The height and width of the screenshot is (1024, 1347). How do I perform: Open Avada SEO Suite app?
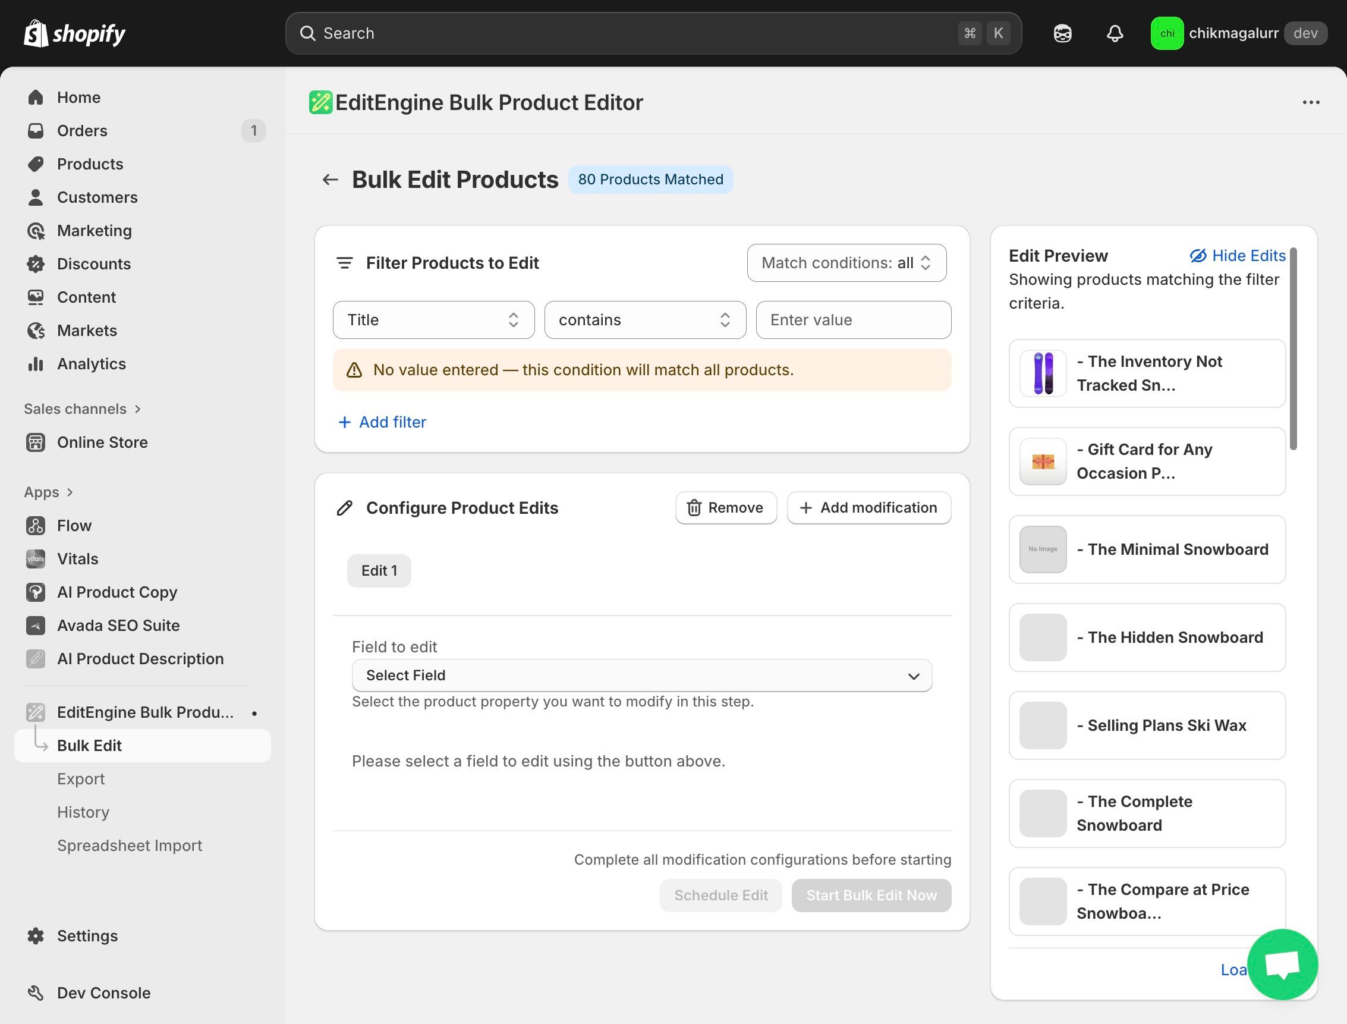click(x=118, y=626)
